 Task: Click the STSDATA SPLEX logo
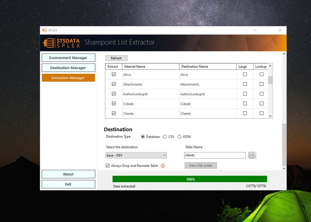tap(61, 43)
